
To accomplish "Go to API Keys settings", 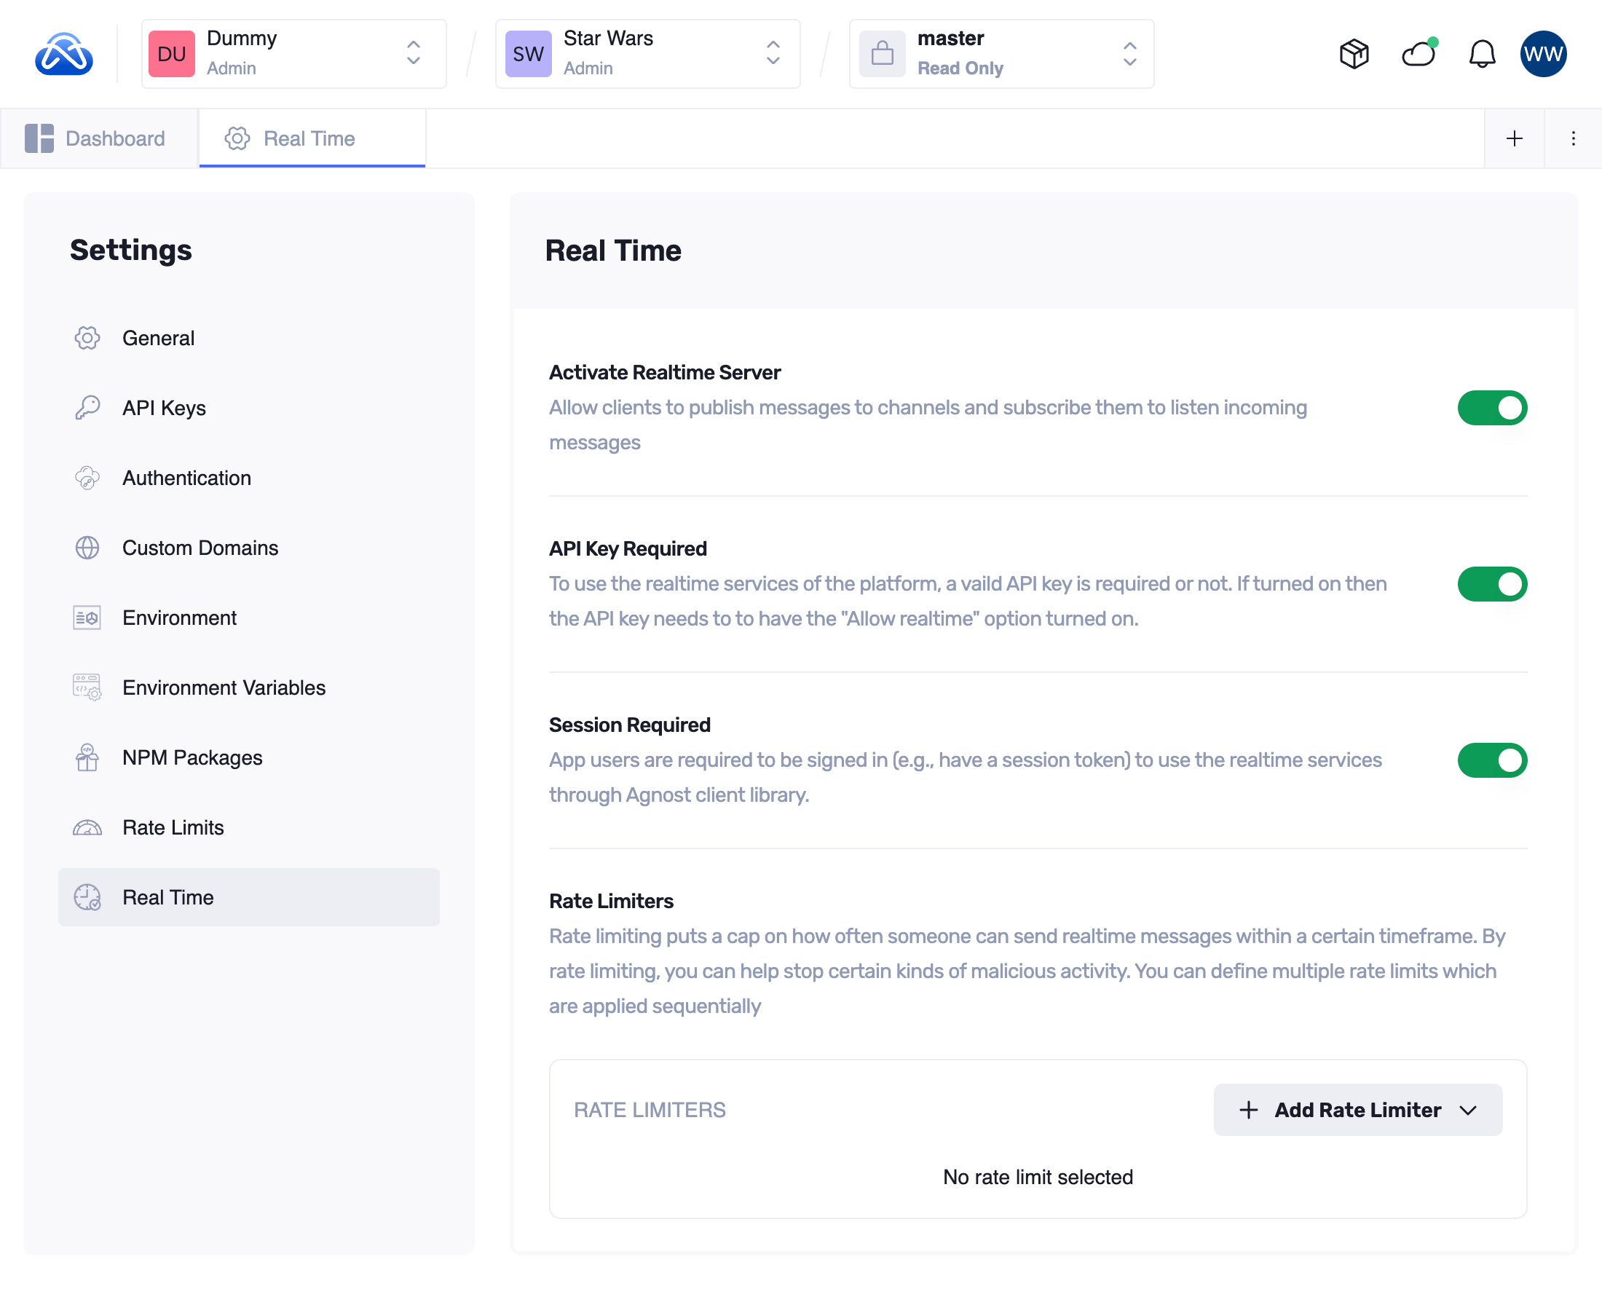I will tap(163, 408).
